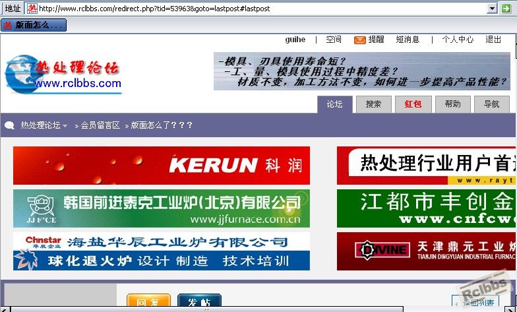The width and height of the screenshot is (517, 312).
Task: Click the site favicon in the address bar
Action: (x=32, y=8)
